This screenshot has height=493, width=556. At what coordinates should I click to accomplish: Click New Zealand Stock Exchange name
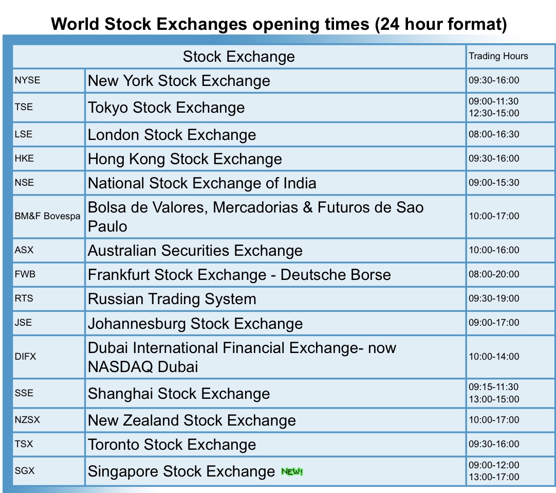point(192,420)
